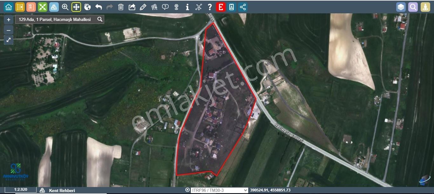The image size is (434, 194).
Task: Go to the home icon in toolbar
Action: 9,7
